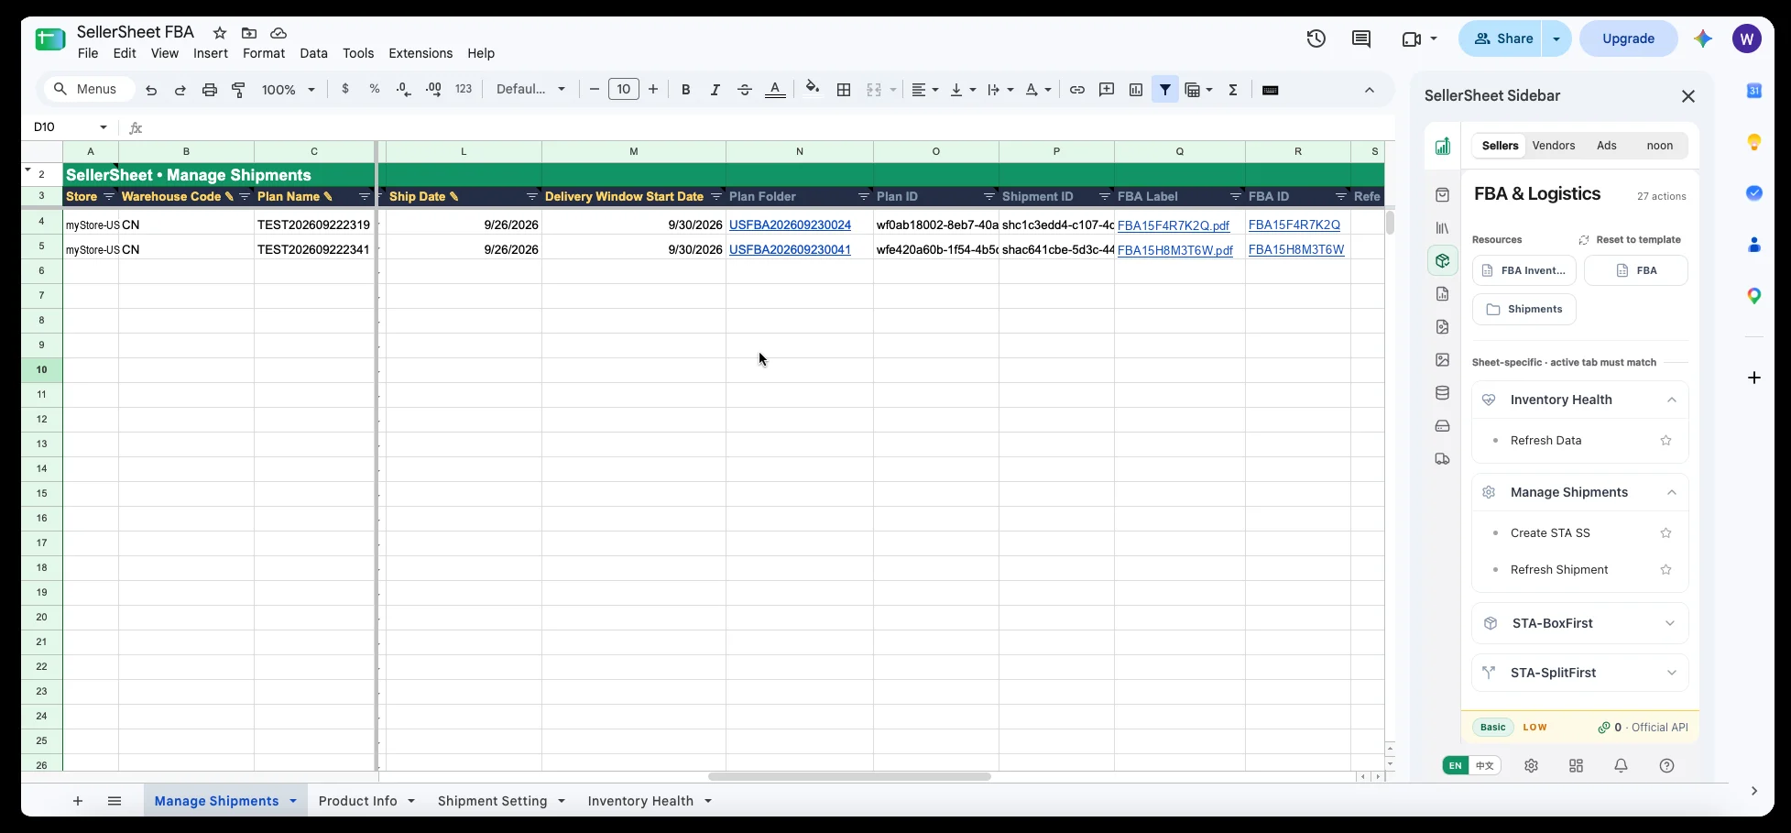Open the borders tool
1791x833 pixels.
[844, 90]
